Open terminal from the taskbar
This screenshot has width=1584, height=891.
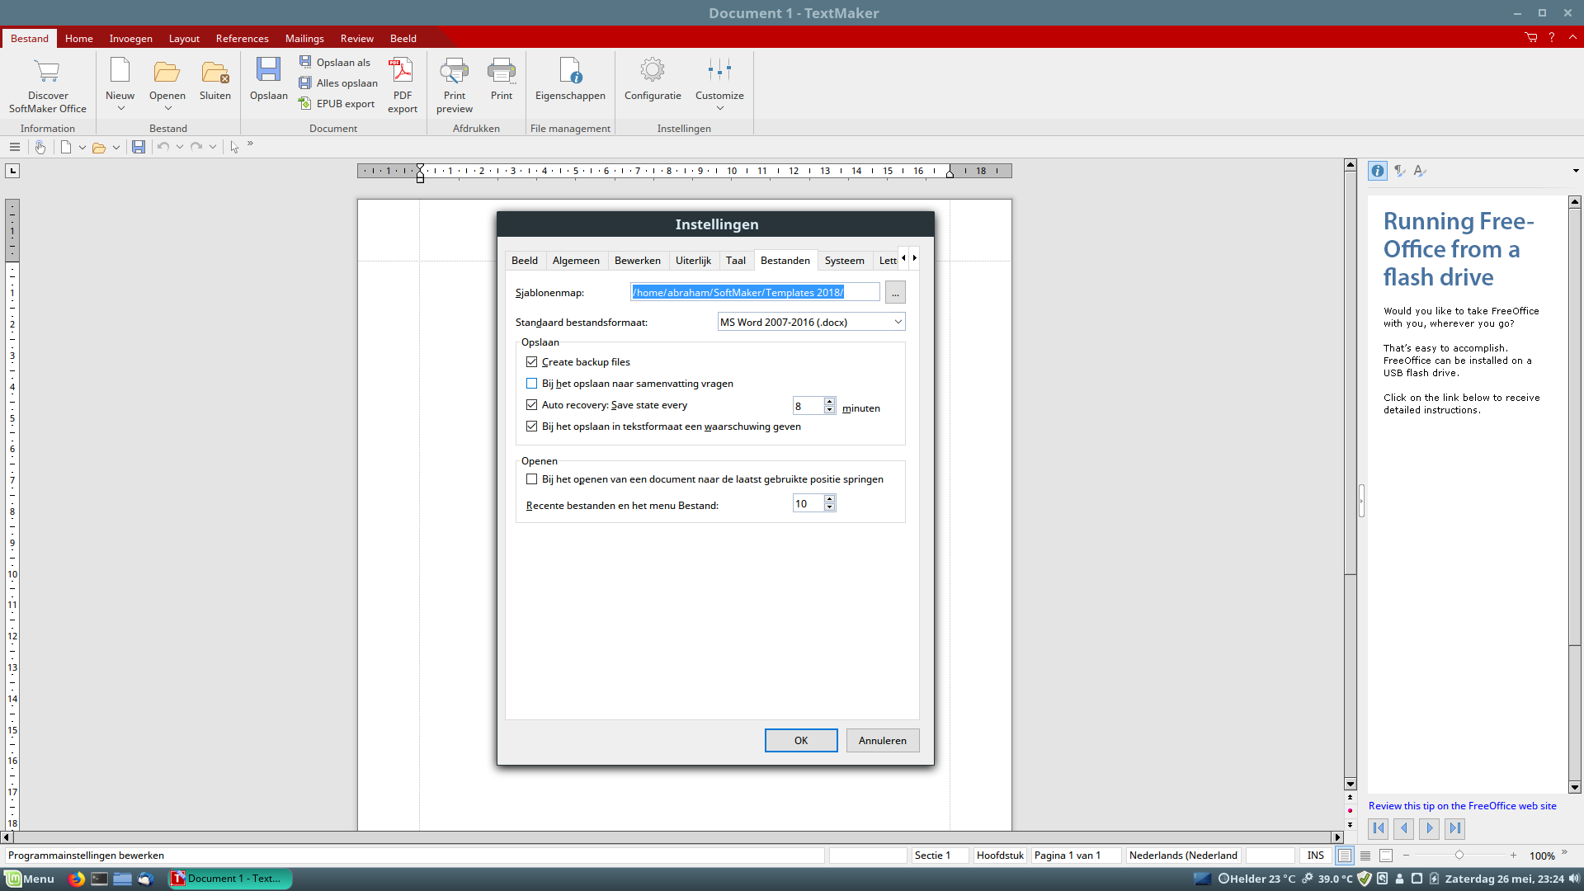tap(99, 879)
